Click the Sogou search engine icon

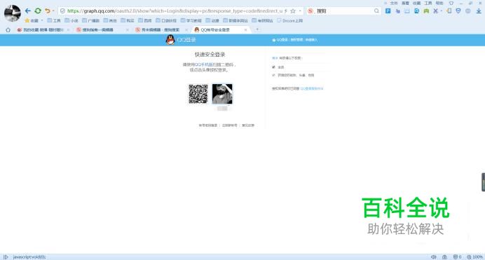(310, 11)
